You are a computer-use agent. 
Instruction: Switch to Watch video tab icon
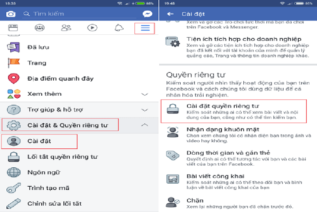tap(92, 28)
